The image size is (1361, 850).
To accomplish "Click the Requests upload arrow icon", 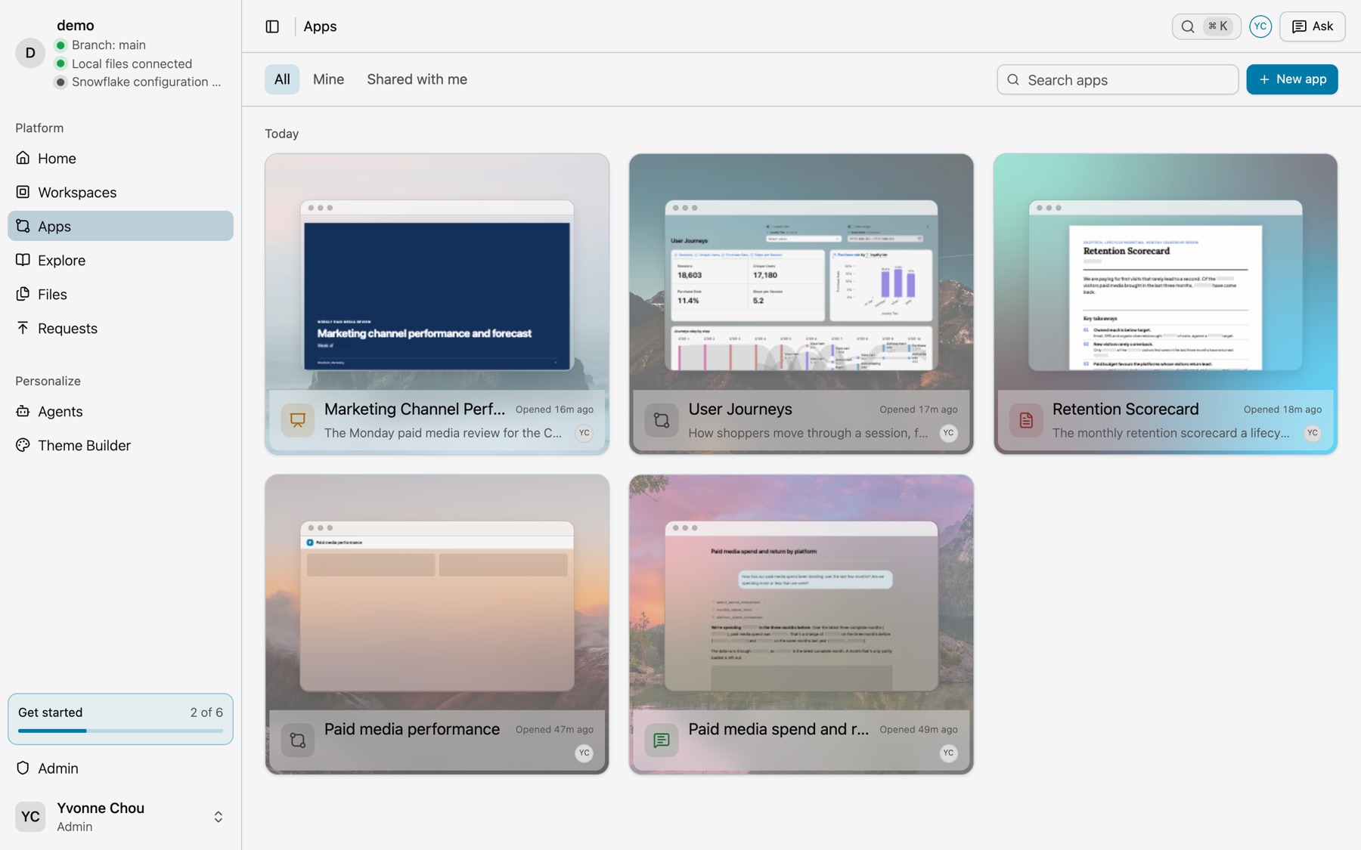I will point(23,328).
